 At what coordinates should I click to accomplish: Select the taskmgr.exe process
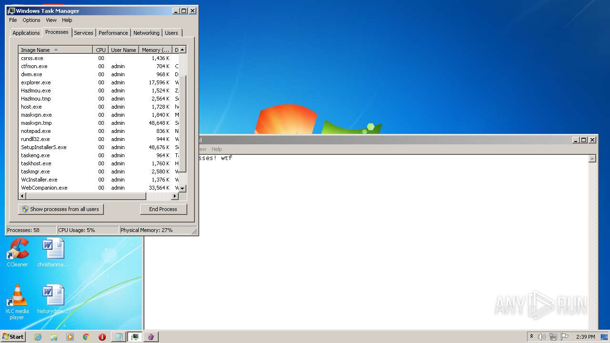(x=99, y=171)
